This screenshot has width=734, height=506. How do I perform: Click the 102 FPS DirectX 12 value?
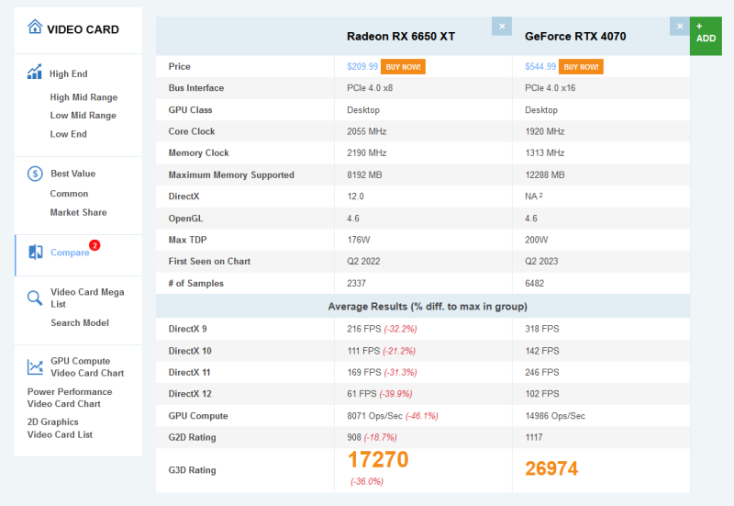pyautogui.click(x=541, y=394)
